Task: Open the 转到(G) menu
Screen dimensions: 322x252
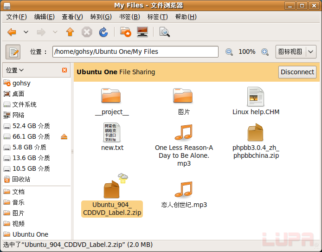Action: coord(101,17)
